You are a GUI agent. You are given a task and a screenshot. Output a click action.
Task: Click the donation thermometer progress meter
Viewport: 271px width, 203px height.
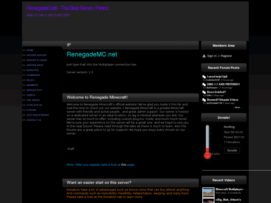tap(207, 142)
